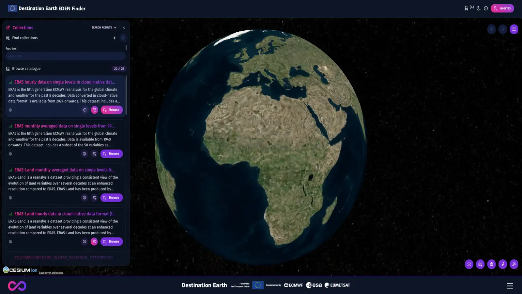Expand Find collections with the plus icon

pyautogui.click(x=114, y=38)
